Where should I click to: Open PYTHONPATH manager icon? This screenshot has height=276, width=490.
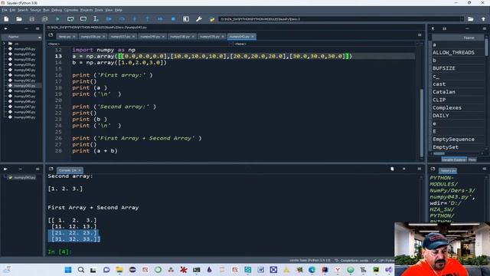point(212,19)
